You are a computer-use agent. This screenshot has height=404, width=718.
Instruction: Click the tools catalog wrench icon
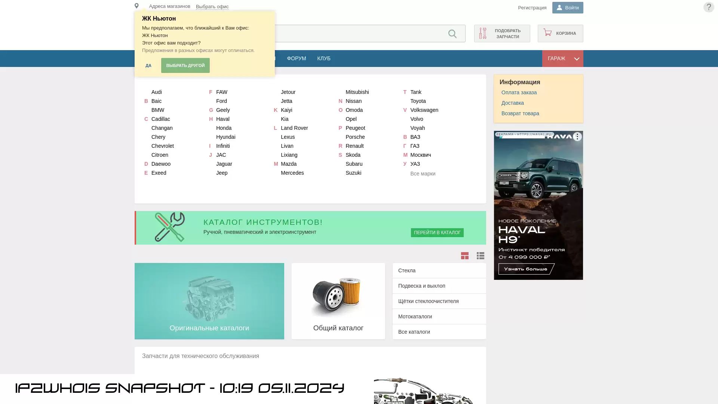[x=170, y=227]
